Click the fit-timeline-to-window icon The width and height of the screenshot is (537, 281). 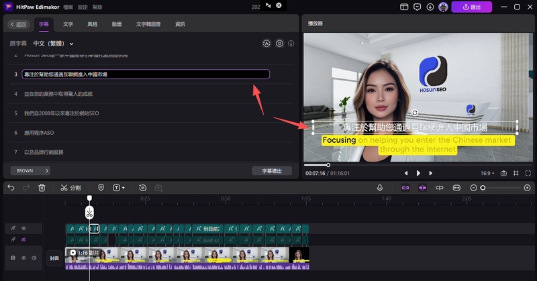pyautogui.click(x=456, y=188)
